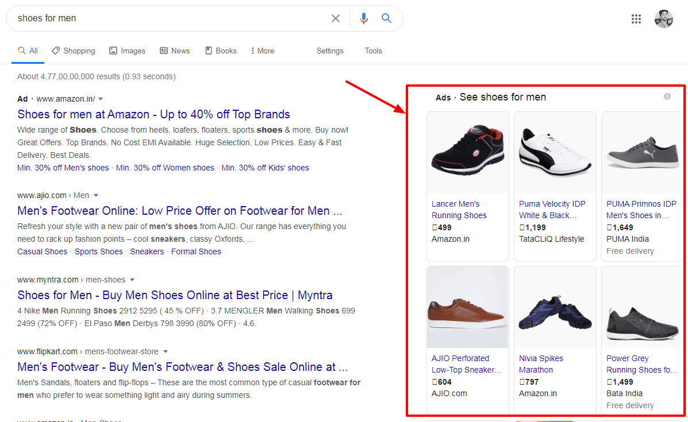Image resolution: width=688 pixels, height=422 pixels.
Task: Click the 1,499 price on Power Grey shoes
Action: point(620,382)
